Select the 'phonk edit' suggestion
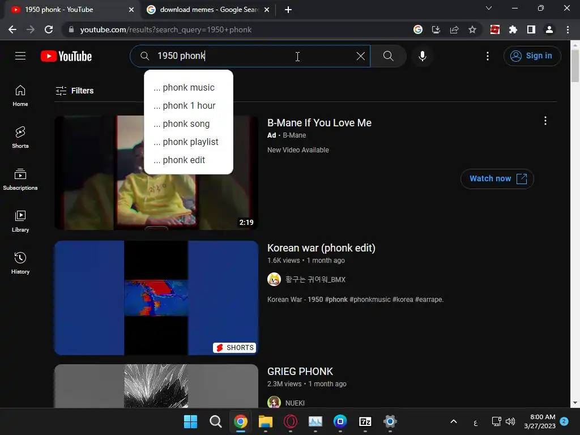The width and height of the screenshot is (580, 435). coord(188,160)
